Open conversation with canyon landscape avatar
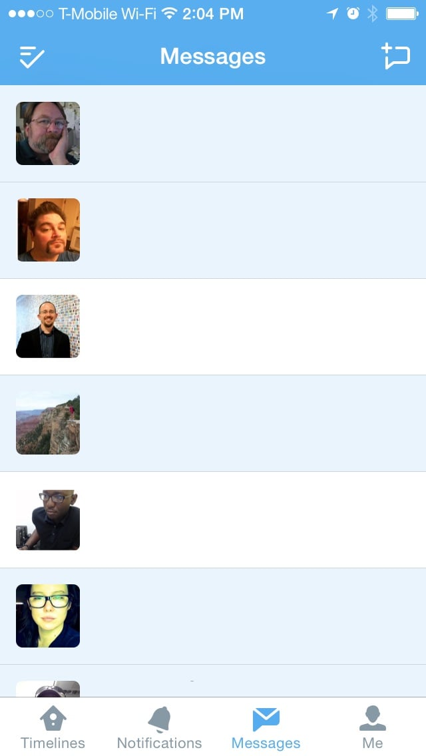This screenshot has width=426, height=756. pos(213,423)
